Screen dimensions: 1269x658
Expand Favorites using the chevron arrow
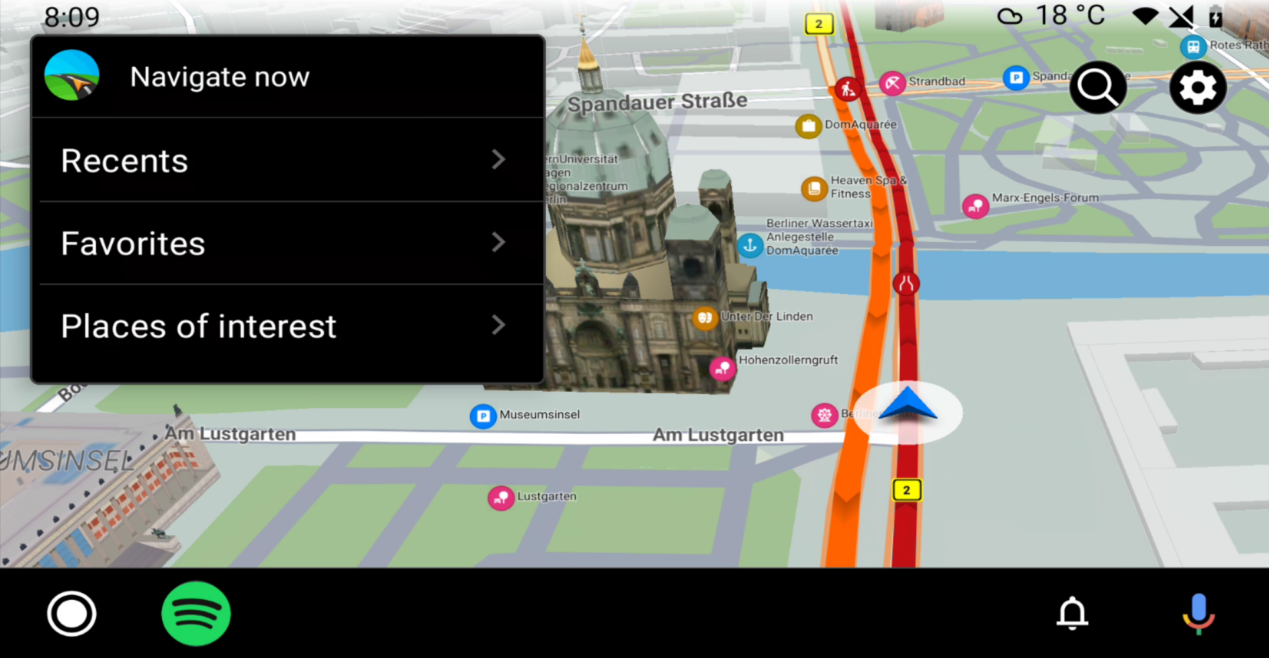498,243
